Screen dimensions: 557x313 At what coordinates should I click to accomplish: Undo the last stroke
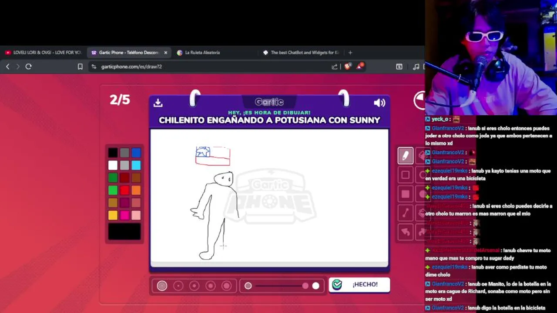[x=405, y=232]
